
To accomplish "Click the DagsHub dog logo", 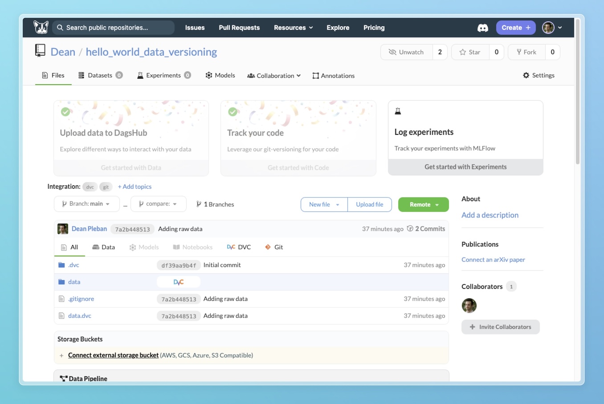I will coord(41,27).
